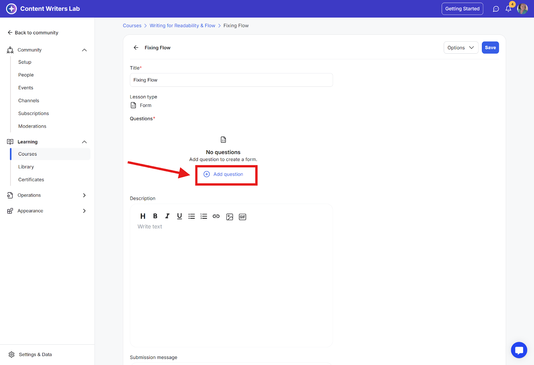Go back to community
Viewport: 534px width, 365px height.
[33, 33]
